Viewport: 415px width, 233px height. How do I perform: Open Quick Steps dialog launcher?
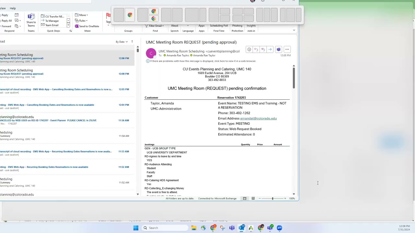(70, 31)
